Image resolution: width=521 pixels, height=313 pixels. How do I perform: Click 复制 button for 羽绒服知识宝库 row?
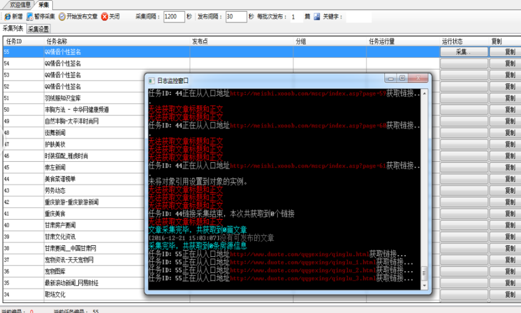pyautogui.click(x=505, y=98)
